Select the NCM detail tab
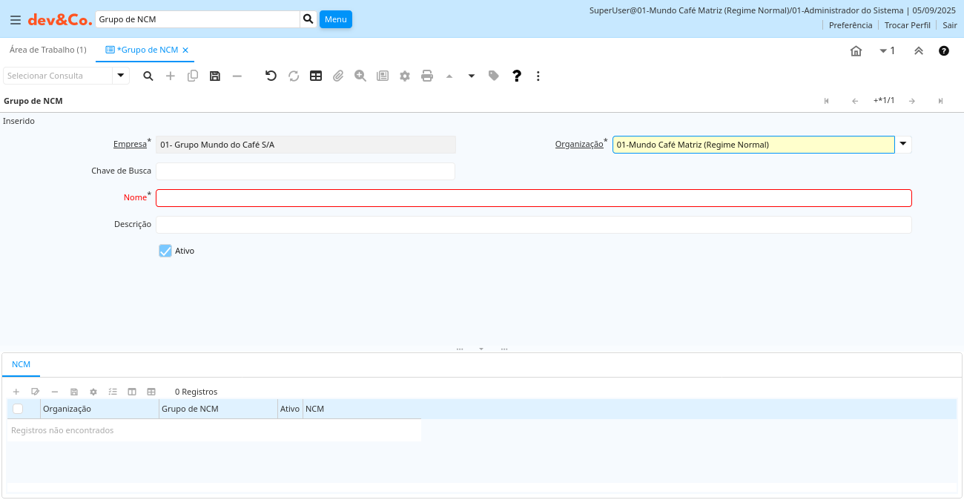 (x=21, y=364)
